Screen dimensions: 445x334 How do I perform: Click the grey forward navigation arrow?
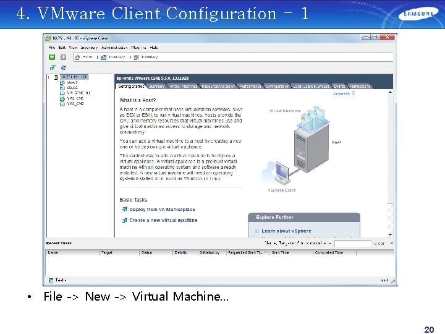point(63,57)
